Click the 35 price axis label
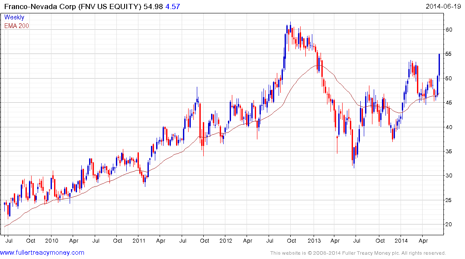Viewport: 465px width, 259px height. click(x=449, y=152)
